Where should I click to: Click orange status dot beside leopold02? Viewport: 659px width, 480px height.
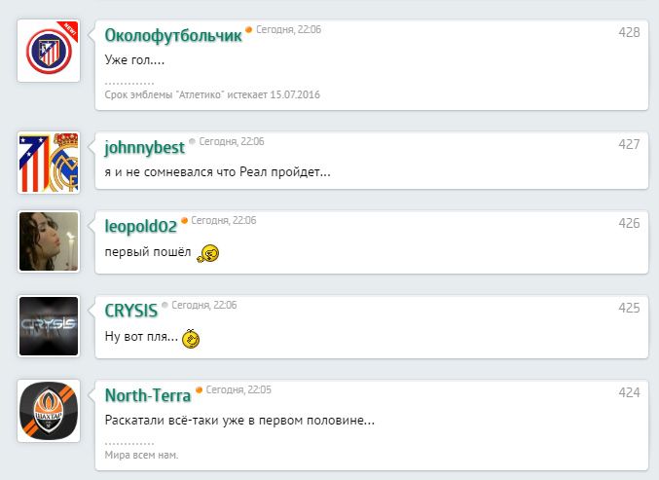click(184, 220)
